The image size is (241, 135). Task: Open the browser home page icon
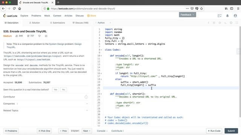(x=20, y=9)
